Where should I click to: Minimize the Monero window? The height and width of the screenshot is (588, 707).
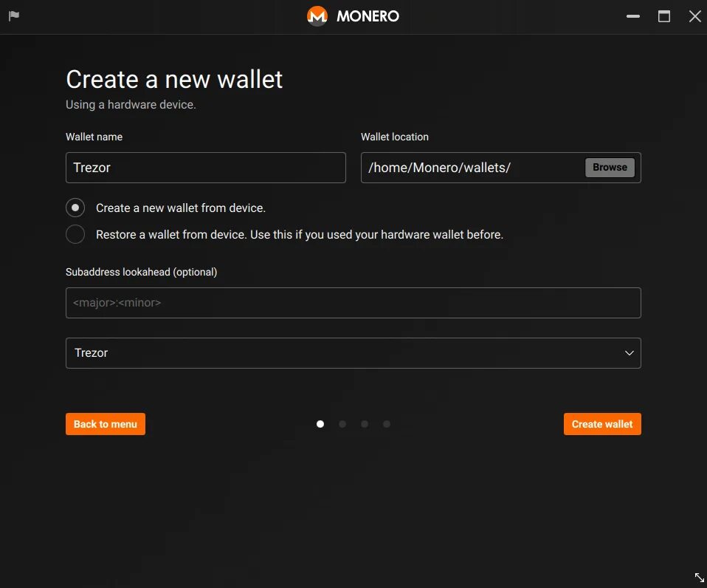point(632,16)
